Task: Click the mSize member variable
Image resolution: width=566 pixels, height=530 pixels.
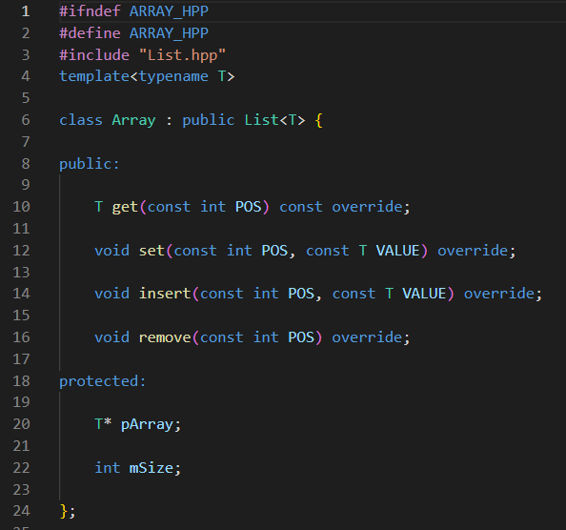Action: tap(152, 468)
